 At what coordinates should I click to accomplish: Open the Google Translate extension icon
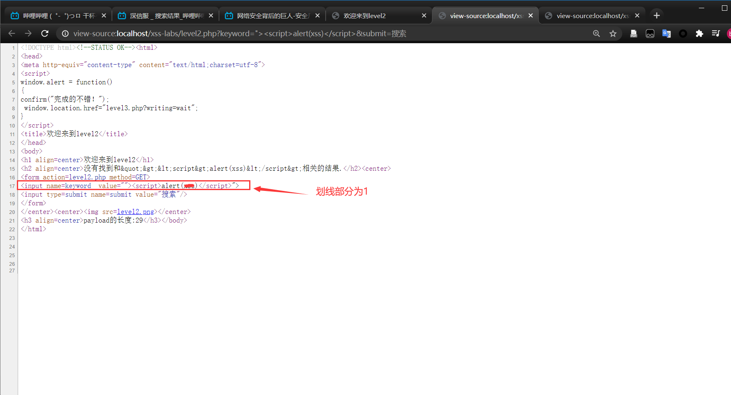point(666,33)
